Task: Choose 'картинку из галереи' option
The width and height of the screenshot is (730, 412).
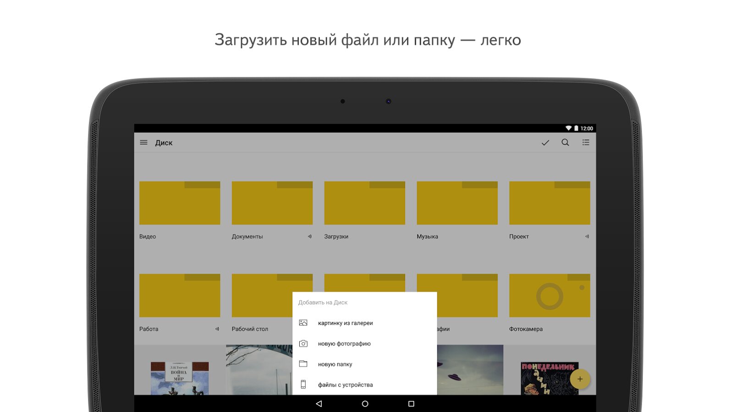Action: click(x=345, y=323)
